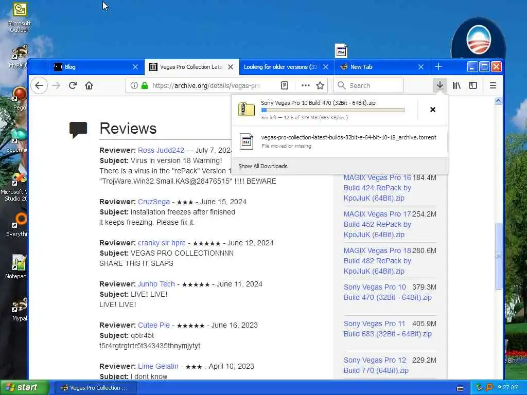
Task: Download Sony Vegas Pro 10 Build 470 zip link
Action: coord(388,292)
